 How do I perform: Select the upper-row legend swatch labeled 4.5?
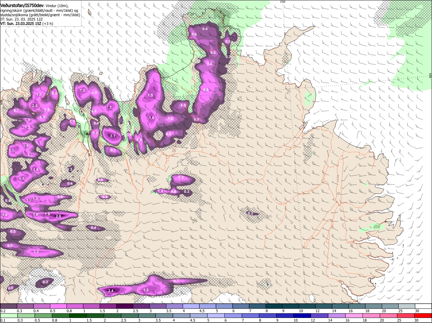pyautogui.click(x=208, y=306)
